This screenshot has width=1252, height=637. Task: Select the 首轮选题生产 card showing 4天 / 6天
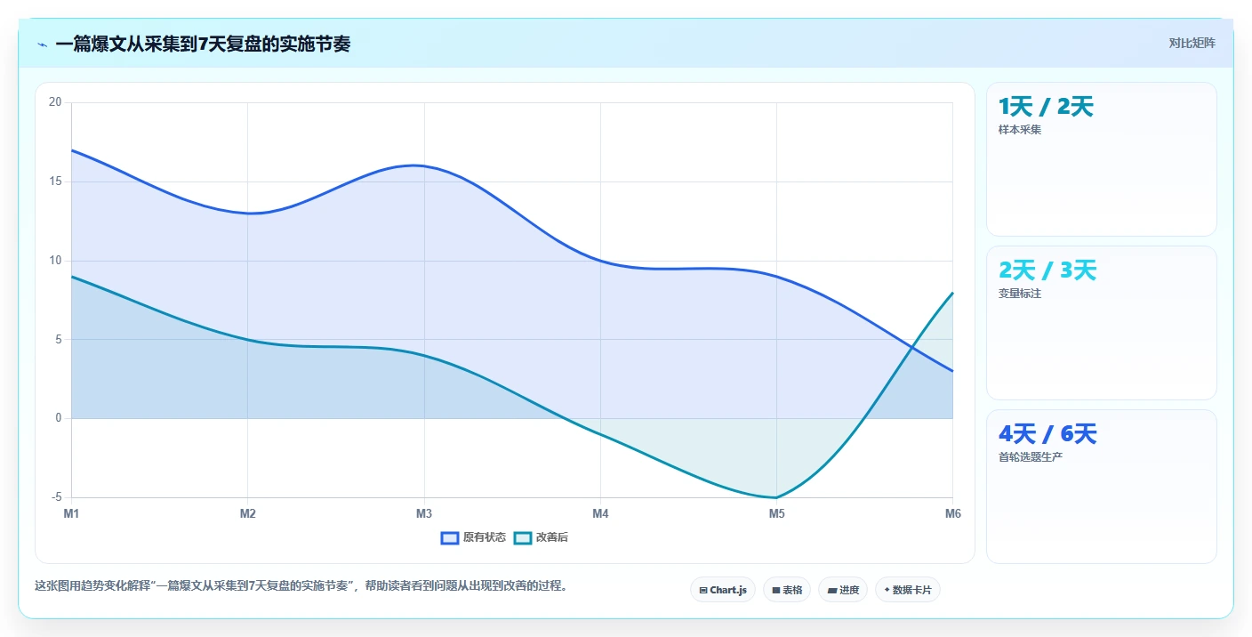tap(1101, 487)
